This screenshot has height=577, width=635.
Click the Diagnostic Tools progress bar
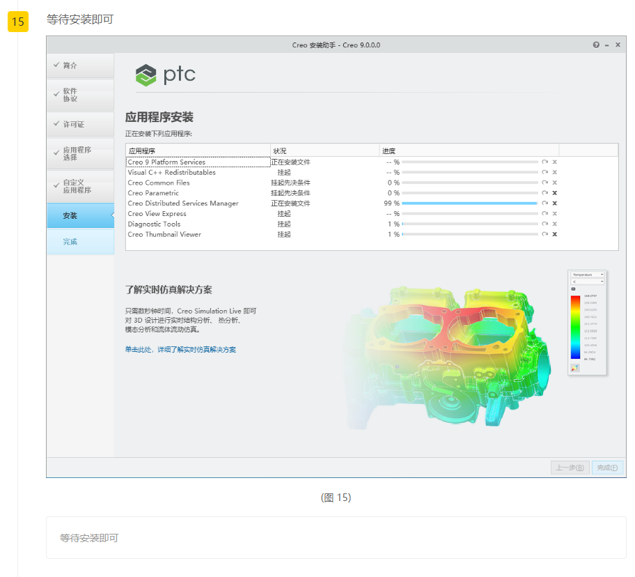[x=470, y=224]
